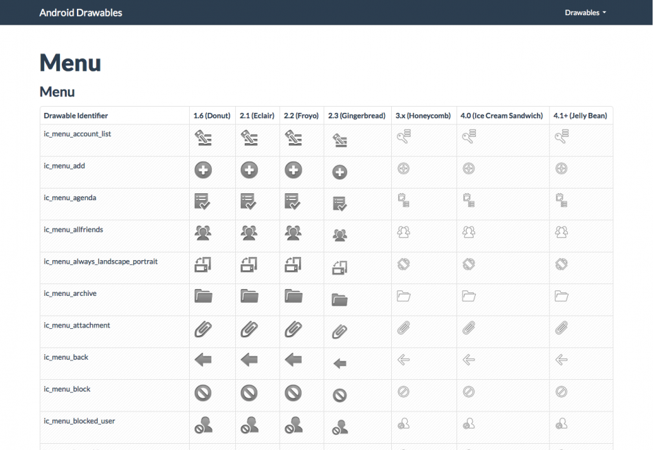
Task: Click the Eclair attachment paperclip icon
Action: click(249, 330)
